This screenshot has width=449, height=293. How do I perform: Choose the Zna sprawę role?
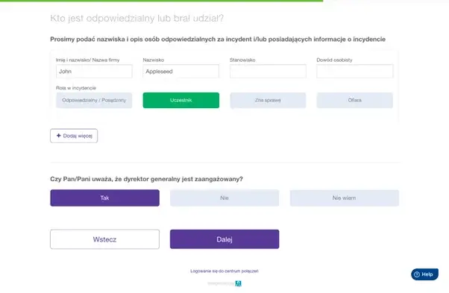click(268, 100)
